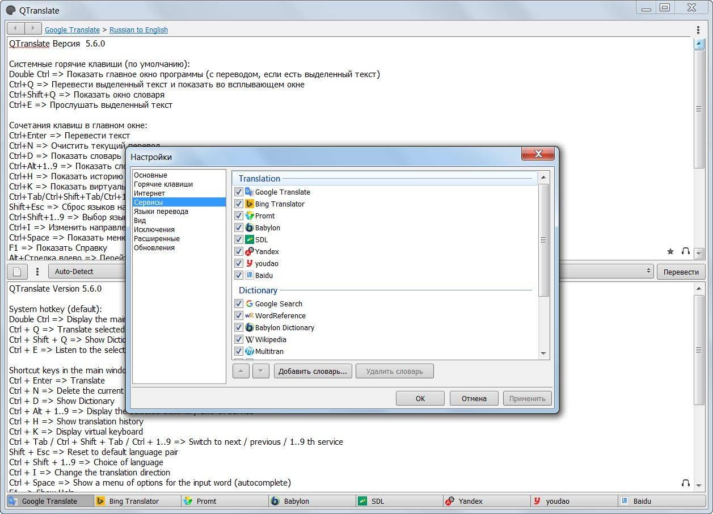The image size is (713, 514).
Task: Click the back navigation arrow in QTranslate
Action: 16,28
